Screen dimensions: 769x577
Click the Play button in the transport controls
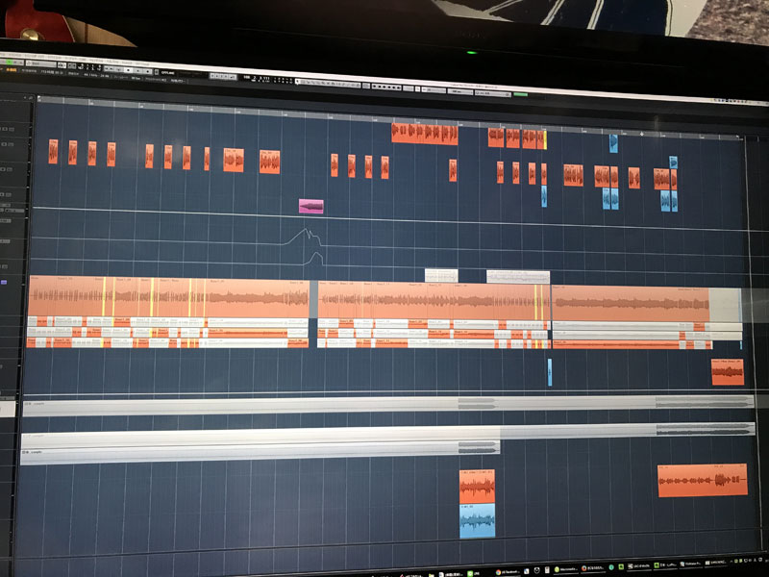click(137, 71)
